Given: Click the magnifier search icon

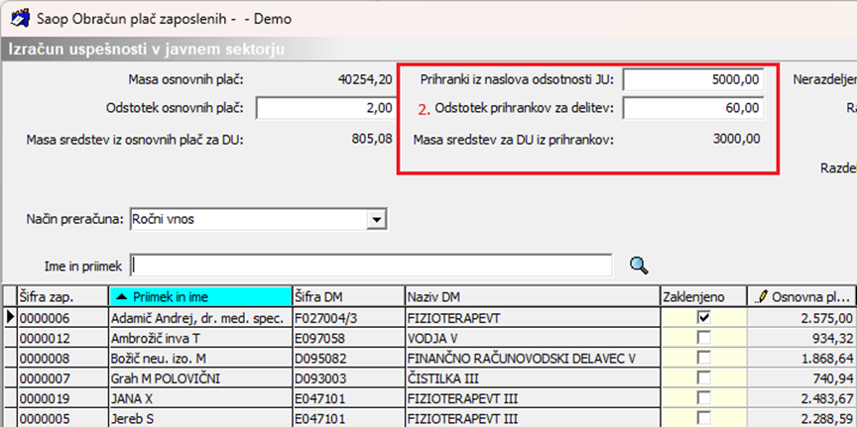Looking at the screenshot, I should 639,266.
